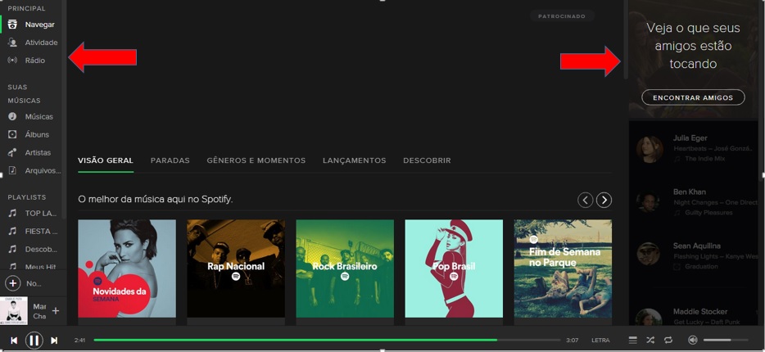Open the Descob... playlist
The height and width of the screenshot is (352, 765).
(33, 249)
